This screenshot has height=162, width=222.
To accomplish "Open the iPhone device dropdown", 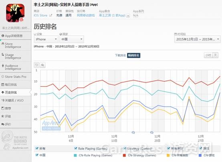I will 46,39.
